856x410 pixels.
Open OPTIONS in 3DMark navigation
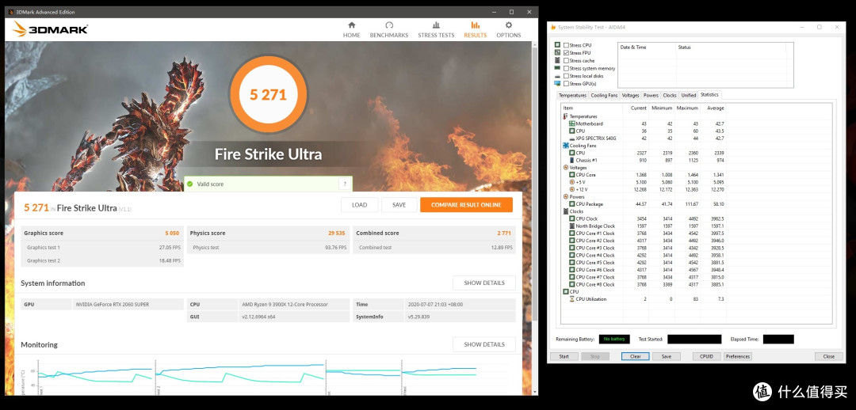click(x=509, y=30)
